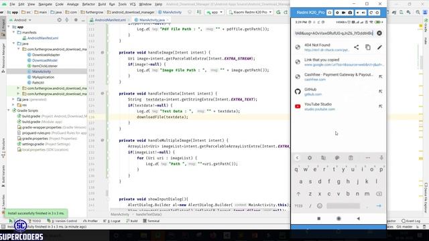
Task: Tap share icon on 404 Not Found row
Action: (x=356, y=48)
